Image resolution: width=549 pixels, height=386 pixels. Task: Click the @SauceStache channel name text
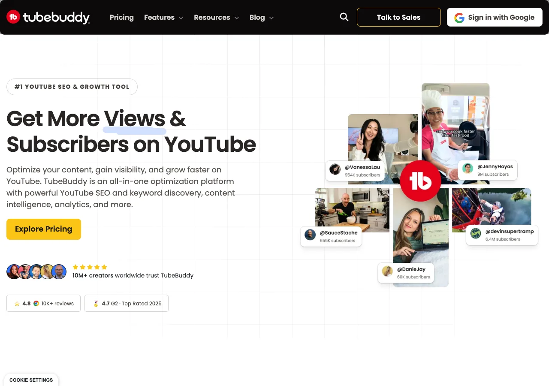[x=338, y=232]
